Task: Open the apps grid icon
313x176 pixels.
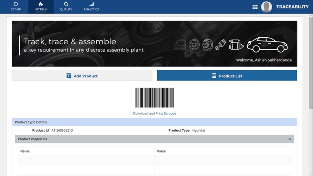Action: pos(255,7)
